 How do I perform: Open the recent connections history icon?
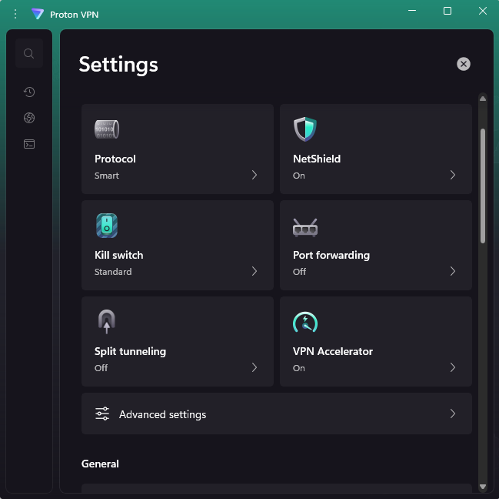pos(29,92)
